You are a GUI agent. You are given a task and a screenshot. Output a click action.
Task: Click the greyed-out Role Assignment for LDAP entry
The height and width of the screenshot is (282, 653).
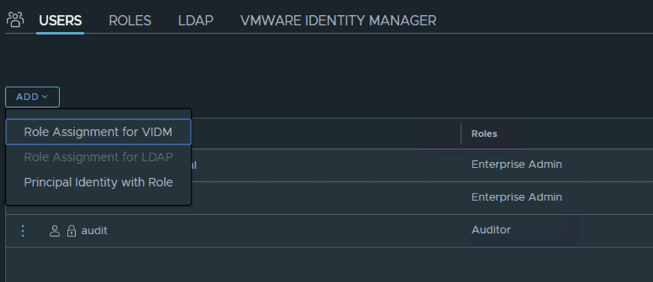click(98, 157)
